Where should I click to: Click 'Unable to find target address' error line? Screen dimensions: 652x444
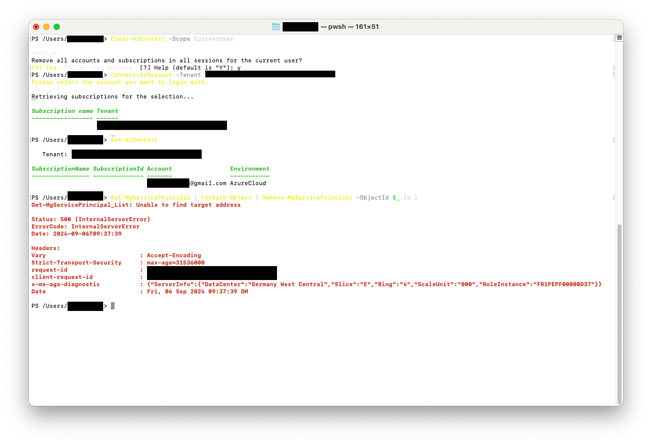pyautogui.click(x=136, y=205)
